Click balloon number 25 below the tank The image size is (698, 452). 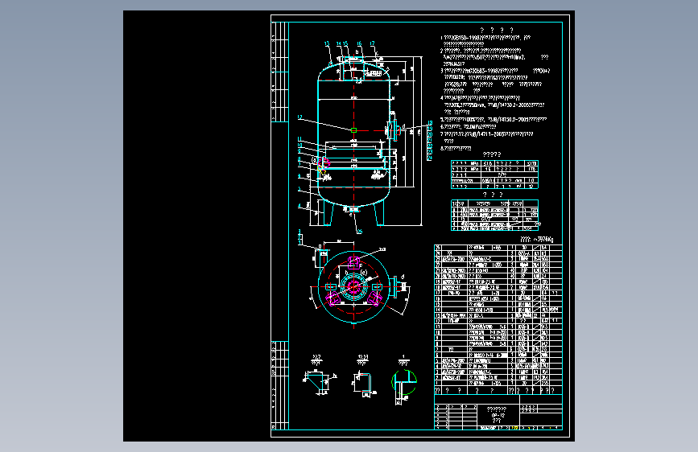pos(359,232)
